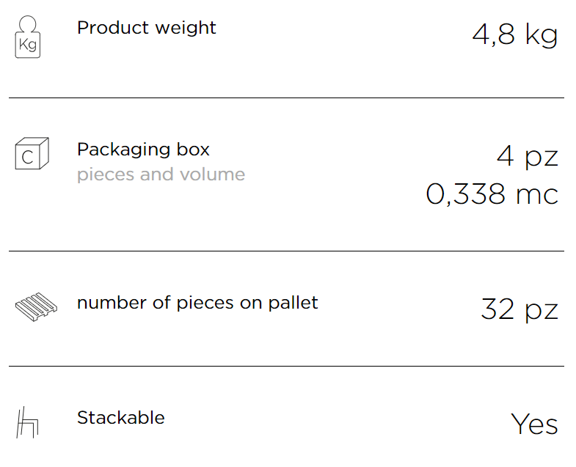The width and height of the screenshot is (576, 467).
Task: Click the divider line below Packaging box
Action: (x=286, y=251)
